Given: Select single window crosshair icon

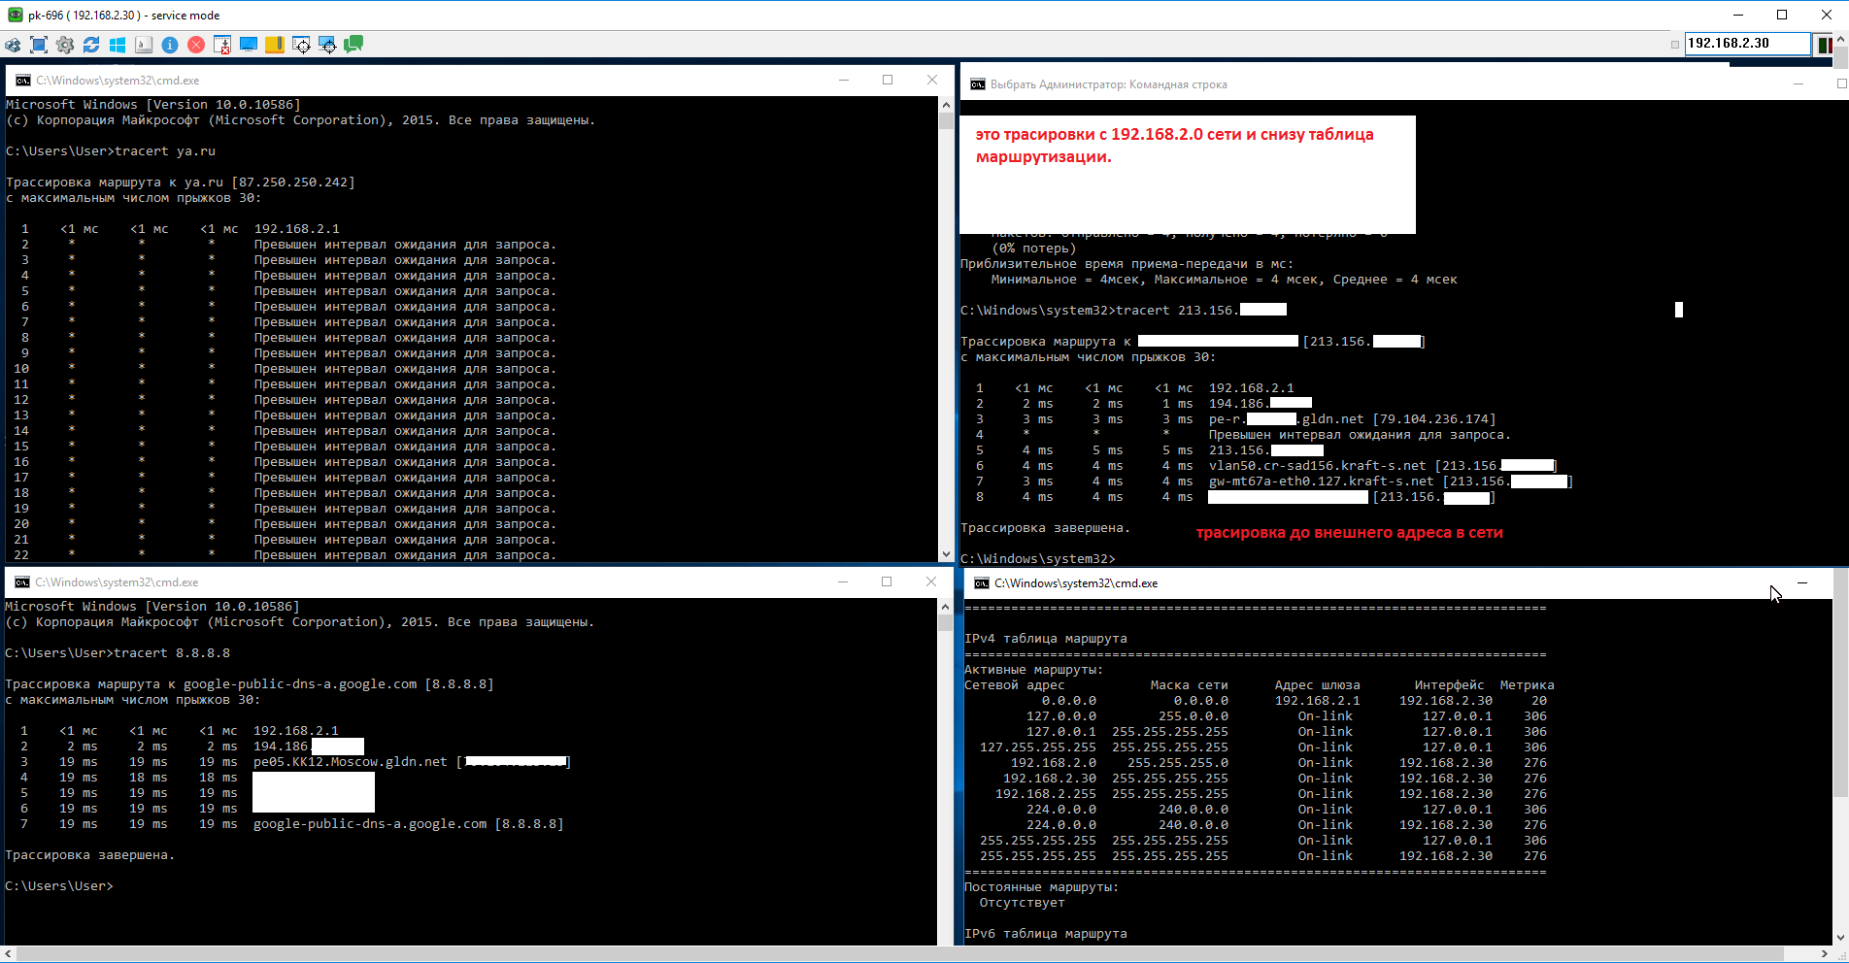Looking at the screenshot, I should pos(302,45).
